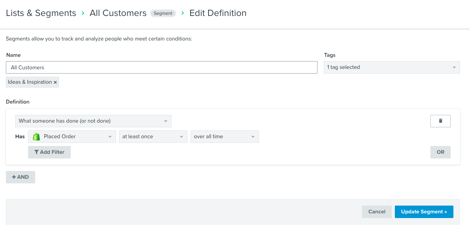Expand the condition type dropdown
Screen dimensions: 471x227
point(93,121)
